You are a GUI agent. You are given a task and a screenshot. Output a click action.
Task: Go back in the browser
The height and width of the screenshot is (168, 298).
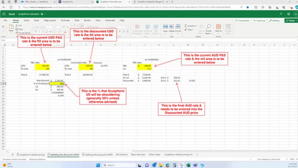pyautogui.click(x=4, y=7)
